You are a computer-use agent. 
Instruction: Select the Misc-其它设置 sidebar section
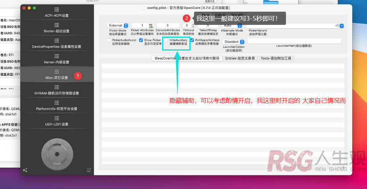click(x=56, y=74)
